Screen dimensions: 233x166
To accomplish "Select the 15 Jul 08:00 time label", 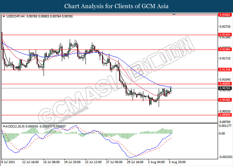I will click(51, 162).
